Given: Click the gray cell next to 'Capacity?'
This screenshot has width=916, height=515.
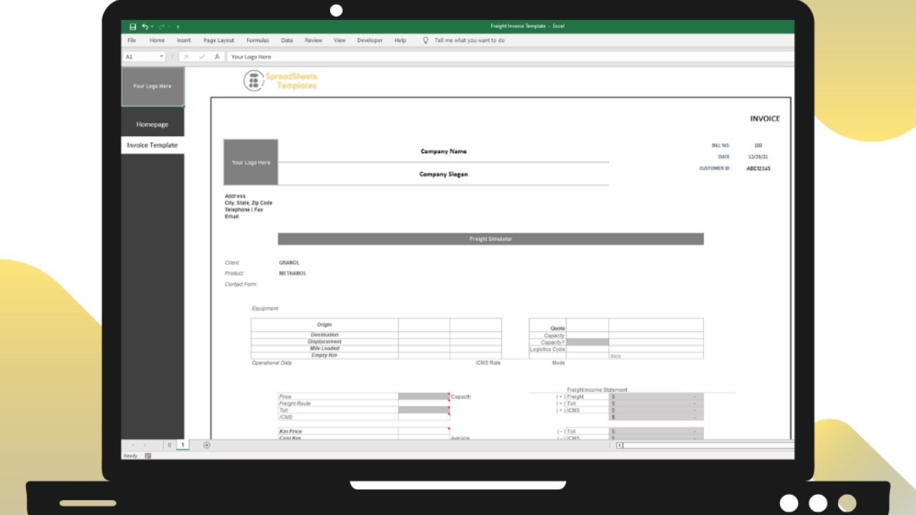Looking at the screenshot, I should (x=588, y=343).
